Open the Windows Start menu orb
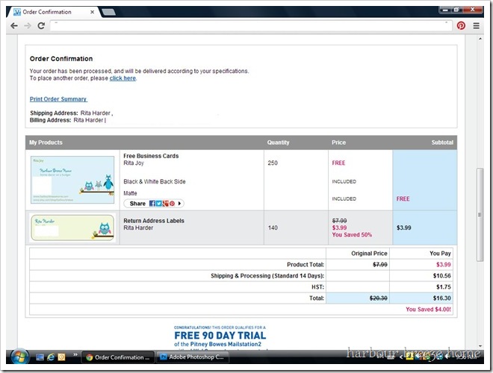The height and width of the screenshot is (373, 493). coord(20,357)
